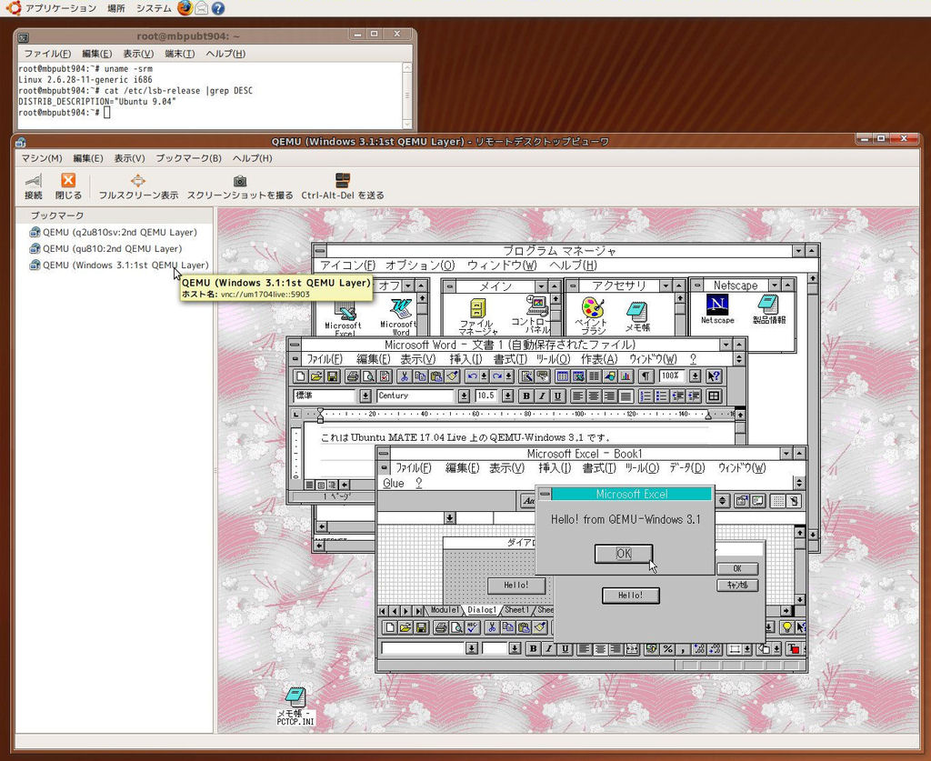Click Format Painter brush in Word toolbar
The width and height of the screenshot is (931, 761).
(453, 375)
